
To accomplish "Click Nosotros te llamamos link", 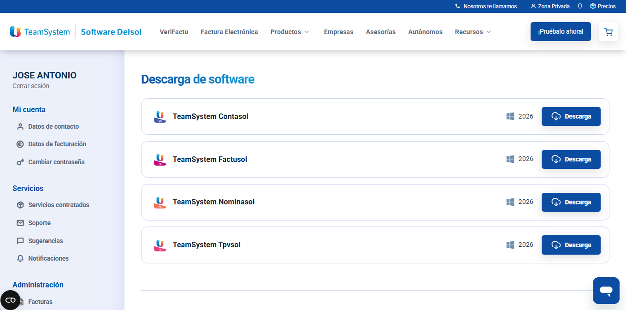I will click(490, 6).
